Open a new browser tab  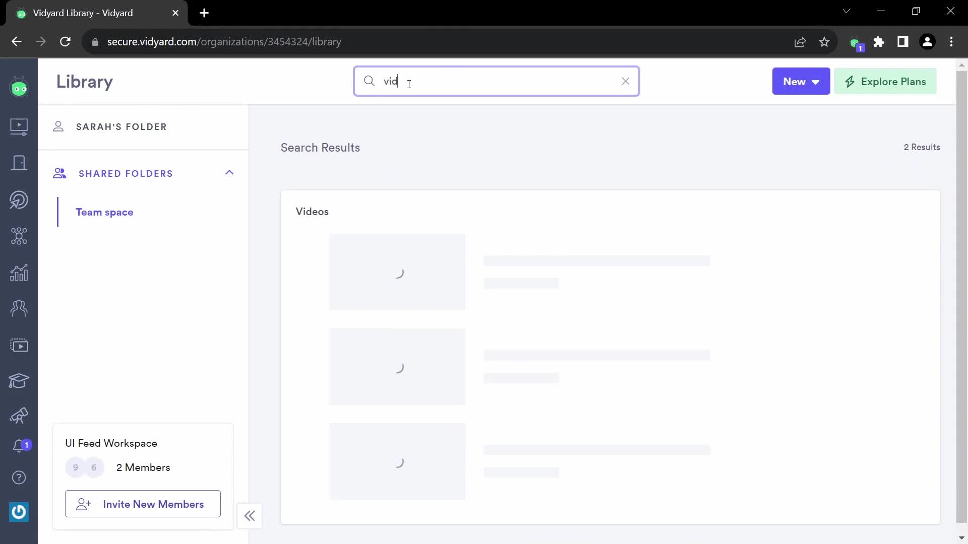204,13
